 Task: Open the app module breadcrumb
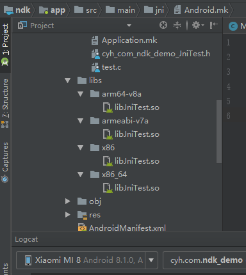click(x=52, y=10)
